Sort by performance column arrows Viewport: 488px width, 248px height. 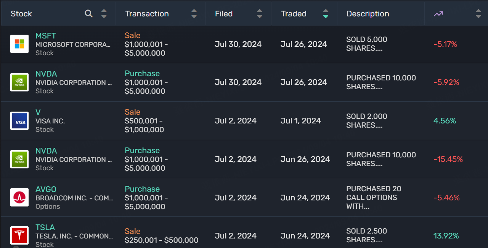pos(478,14)
